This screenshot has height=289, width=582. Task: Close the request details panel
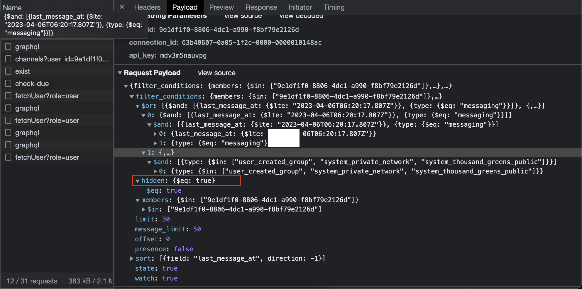122,7
